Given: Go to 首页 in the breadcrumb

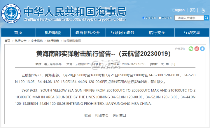Looking at the screenshot, I should tap(7, 41).
